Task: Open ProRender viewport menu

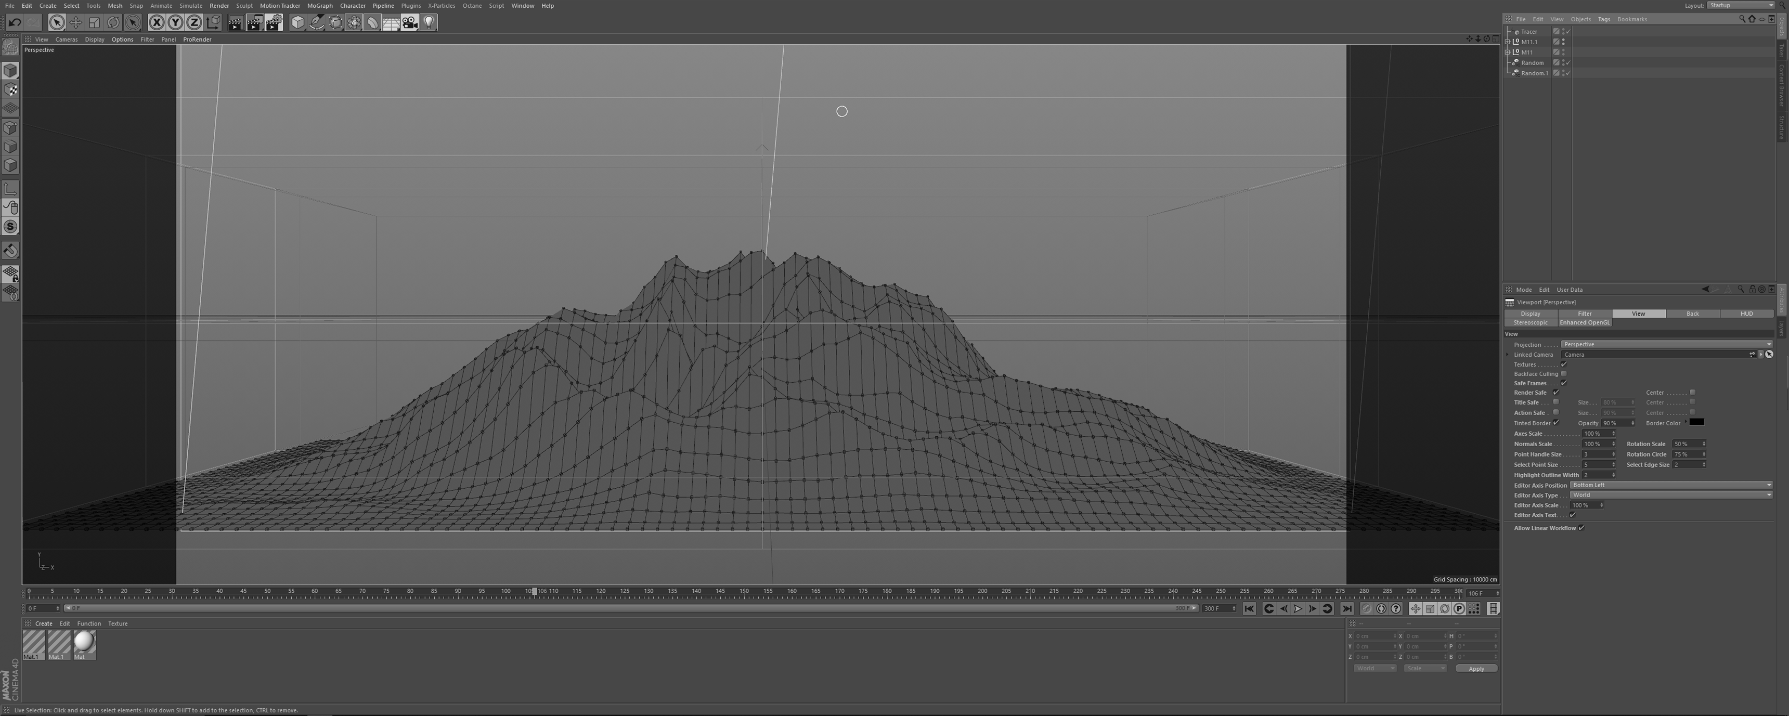Action: [197, 40]
